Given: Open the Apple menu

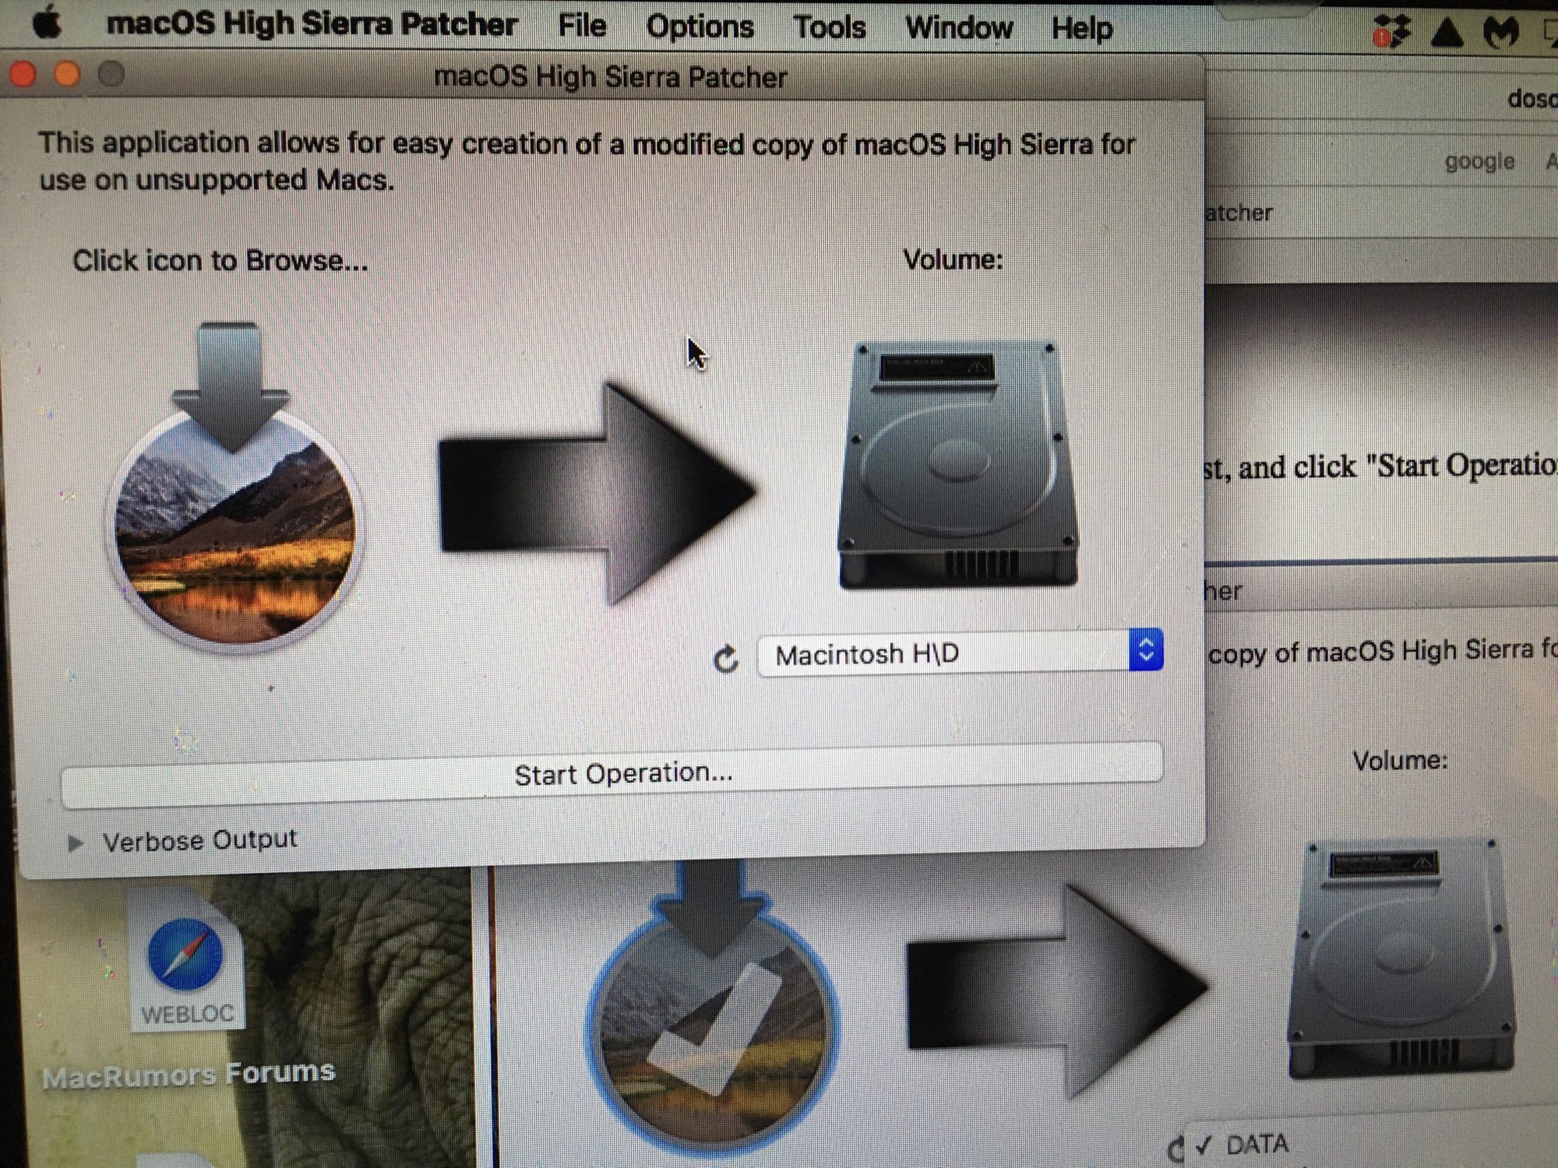Looking at the screenshot, I should point(48,23).
